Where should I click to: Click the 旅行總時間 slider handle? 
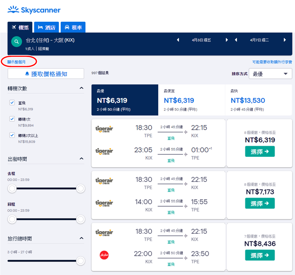81,261
